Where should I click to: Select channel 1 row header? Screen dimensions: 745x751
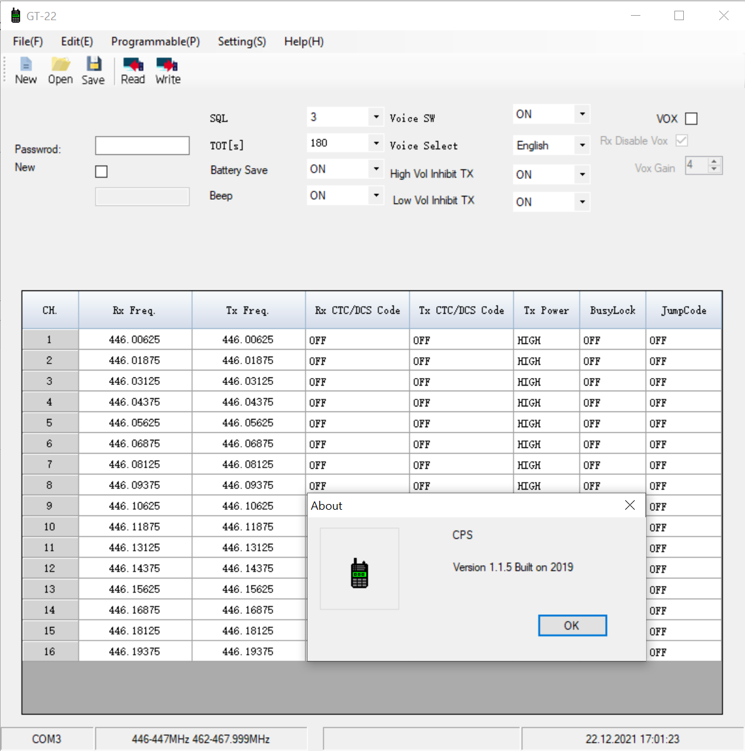50,340
